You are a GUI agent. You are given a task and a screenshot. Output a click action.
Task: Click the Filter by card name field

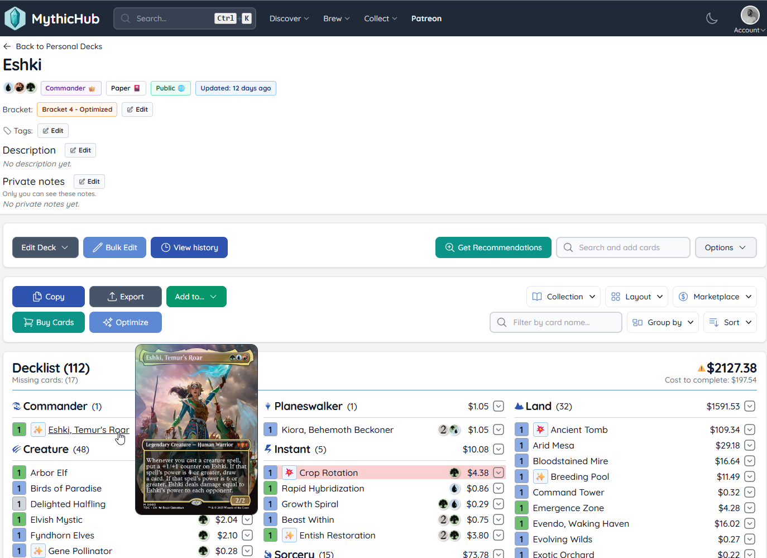pos(555,322)
